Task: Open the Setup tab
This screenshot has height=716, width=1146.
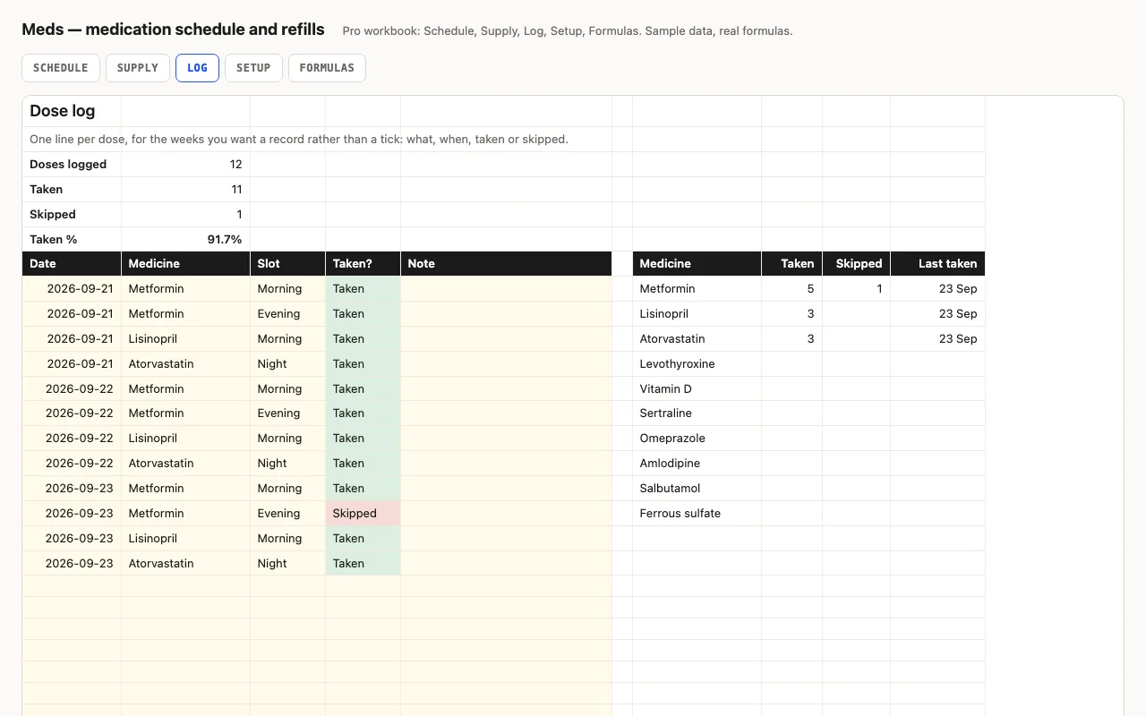Action: click(x=253, y=68)
